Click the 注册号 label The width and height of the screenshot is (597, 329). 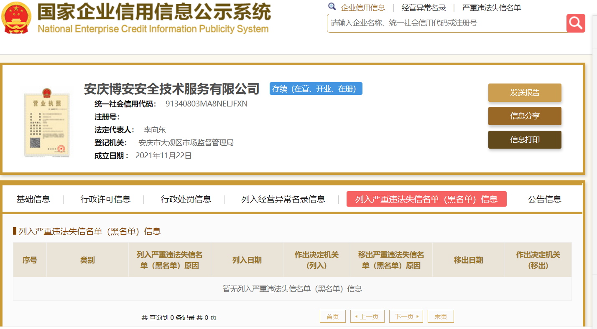107,117
